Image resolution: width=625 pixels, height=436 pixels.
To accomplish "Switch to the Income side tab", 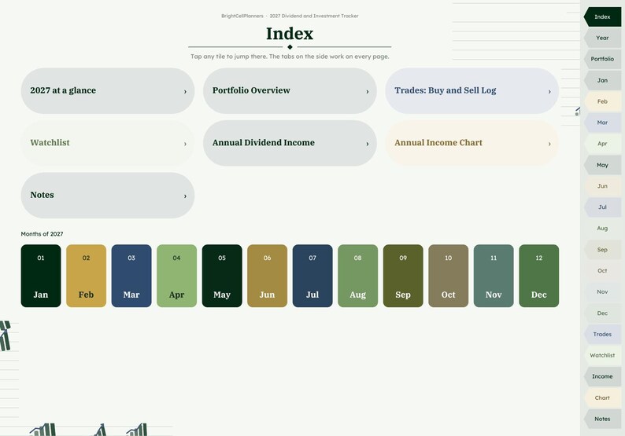I will click(x=602, y=377).
